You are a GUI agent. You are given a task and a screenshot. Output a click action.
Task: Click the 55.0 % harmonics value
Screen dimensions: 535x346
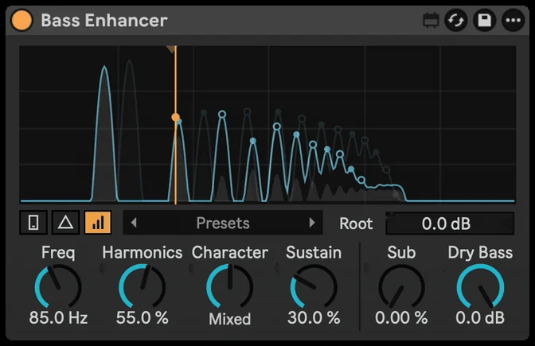tap(143, 317)
